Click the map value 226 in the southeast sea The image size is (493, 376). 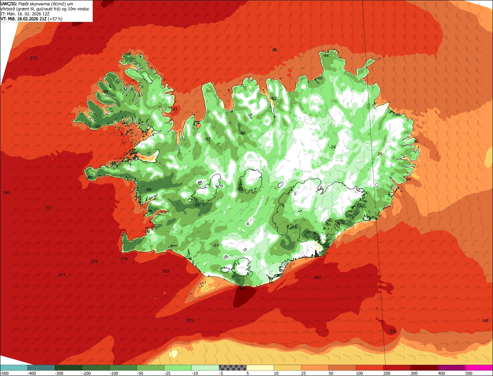pos(393,331)
